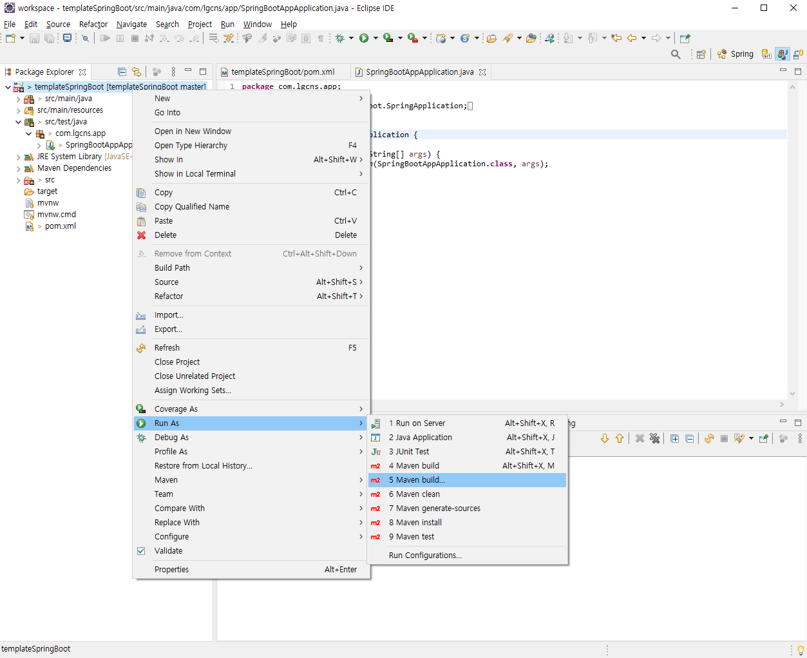Click the green Run button in toolbar

click(364, 39)
